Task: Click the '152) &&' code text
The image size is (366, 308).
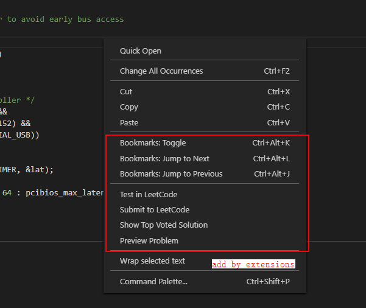Action: pos(15,123)
